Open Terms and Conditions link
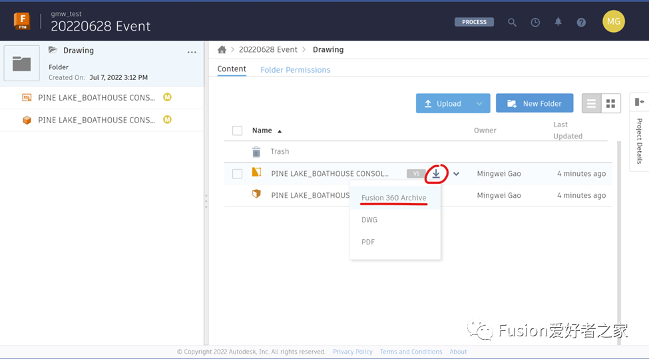 pos(411,352)
